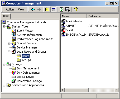Click 'ASP.NET Machine Accou' full name cell
Viewport: 120px width, 99px height.
(103, 26)
